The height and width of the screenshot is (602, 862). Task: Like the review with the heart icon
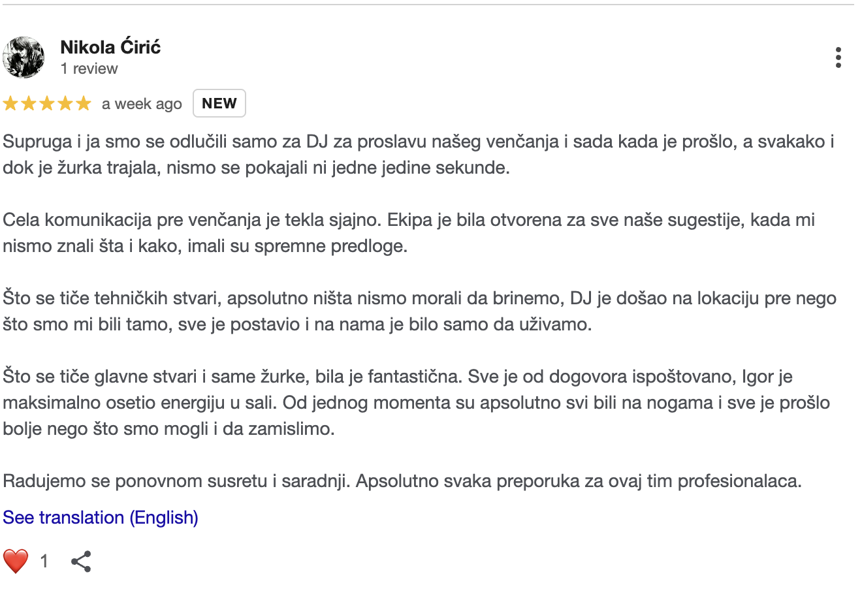point(16,561)
